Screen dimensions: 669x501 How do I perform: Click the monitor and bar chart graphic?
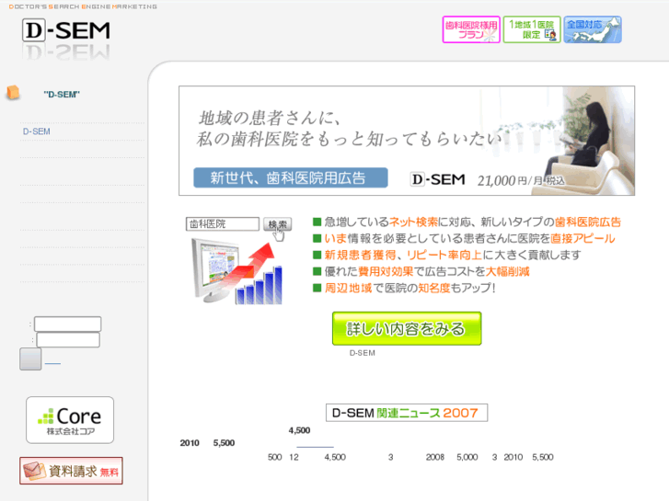[x=237, y=271]
